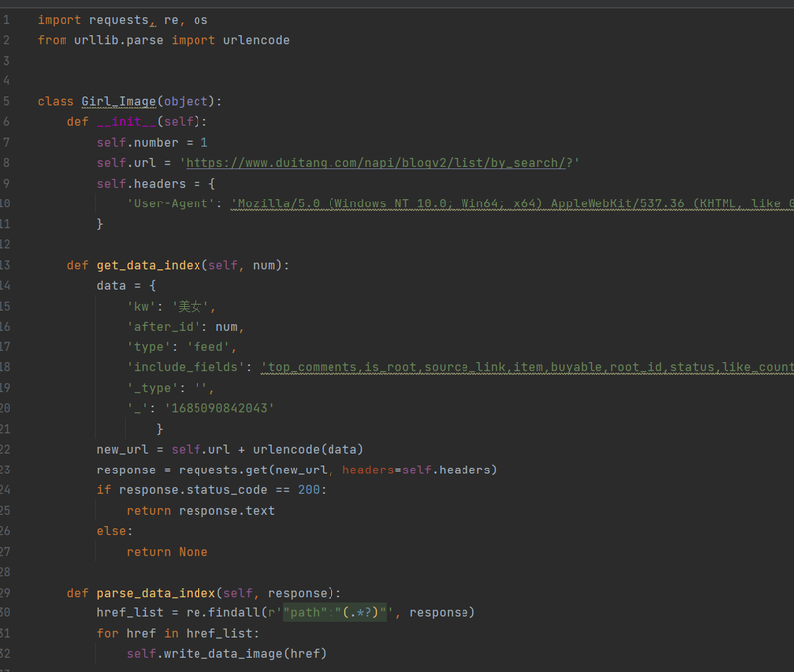Viewport: 794px width, 672px height.
Task: Click 'self.write_data_image(href)' call
Action: click(226, 654)
